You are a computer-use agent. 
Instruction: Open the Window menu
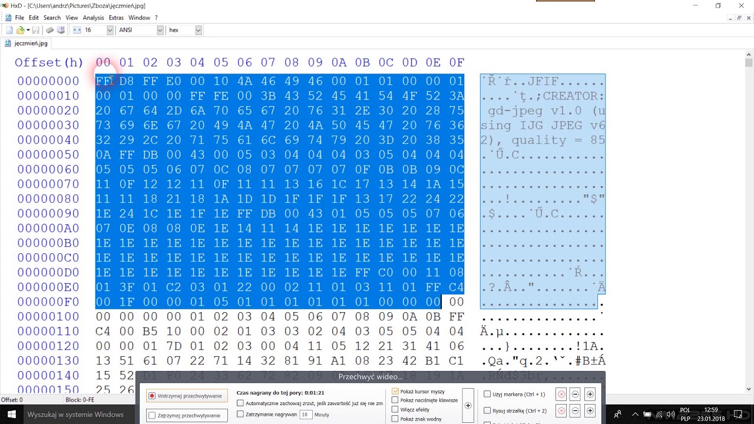pos(140,18)
